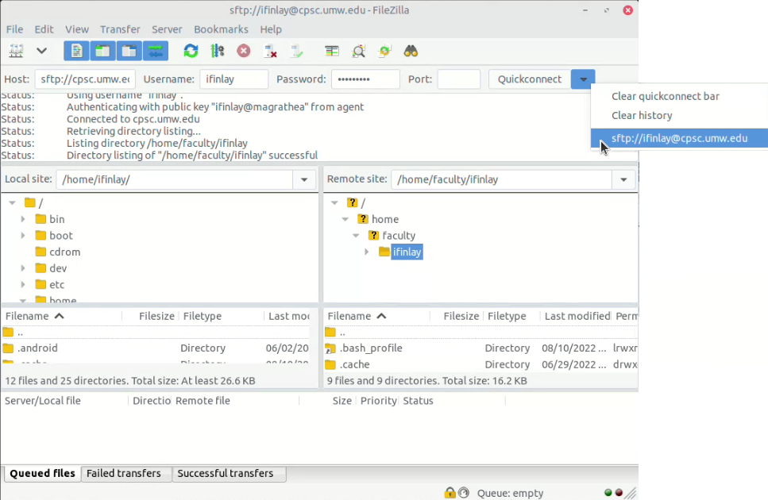Toggle the message log display
The width and height of the screenshot is (768, 500).
tap(76, 51)
